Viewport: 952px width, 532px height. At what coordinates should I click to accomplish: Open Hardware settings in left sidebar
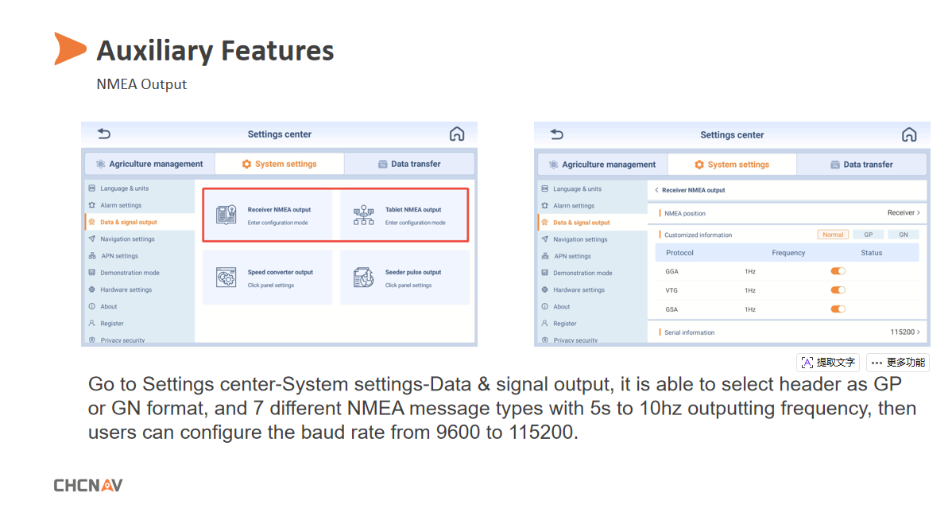pyautogui.click(x=126, y=289)
